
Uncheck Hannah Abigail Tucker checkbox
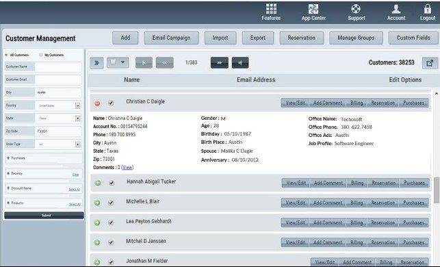click(112, 183)
